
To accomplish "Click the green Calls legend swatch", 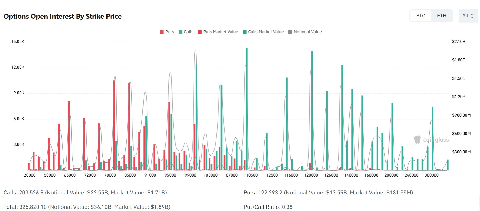I will [x=180, y=32].
